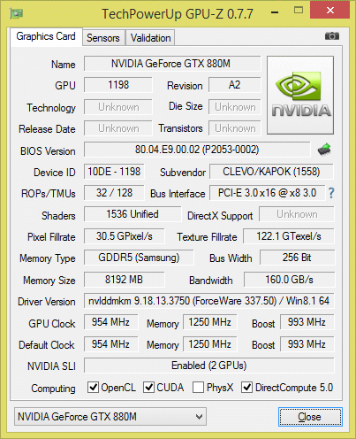Click the Release Date Unknown field

(x=118, y=128)
